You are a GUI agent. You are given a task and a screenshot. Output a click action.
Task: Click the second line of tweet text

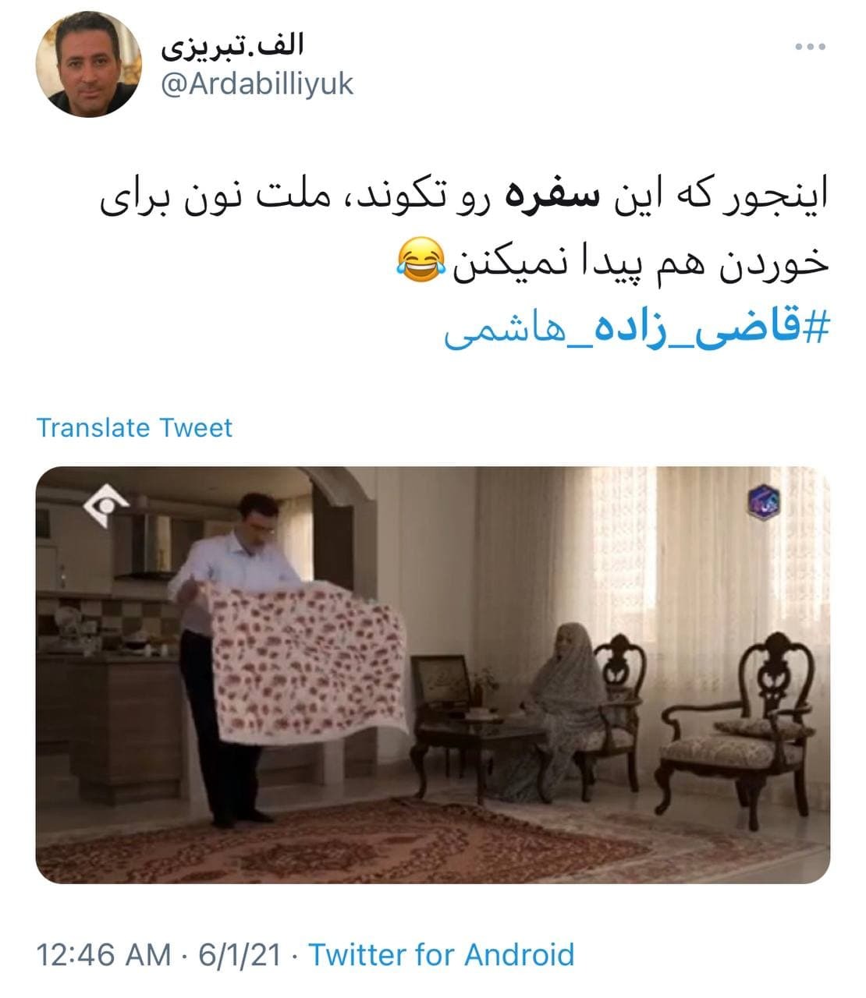(x=612, y=263)
